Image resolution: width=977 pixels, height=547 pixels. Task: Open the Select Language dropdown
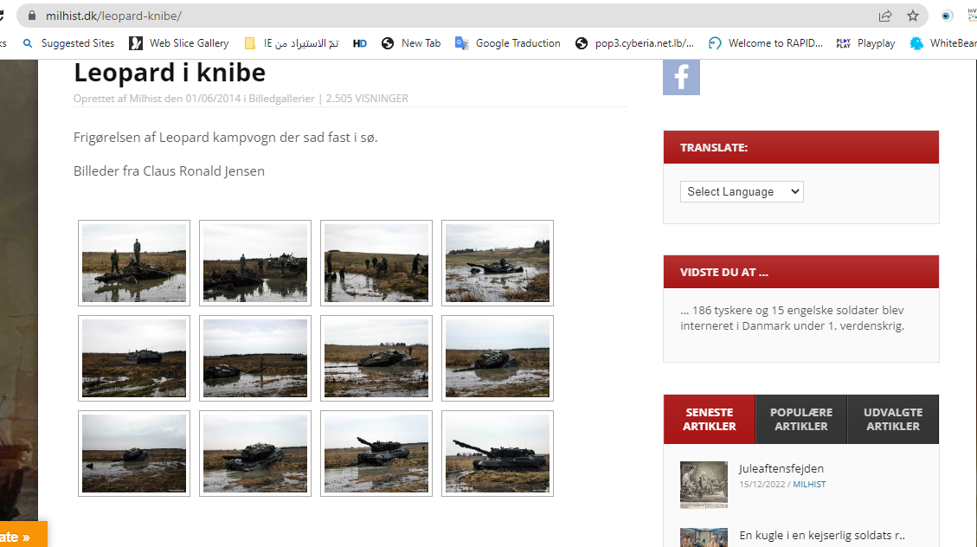[742, 192]
